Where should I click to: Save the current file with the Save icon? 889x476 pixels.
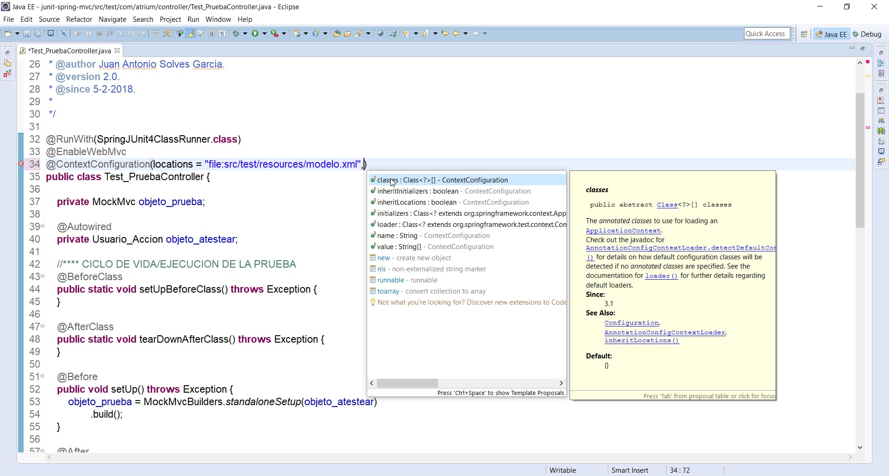(27, 33)
